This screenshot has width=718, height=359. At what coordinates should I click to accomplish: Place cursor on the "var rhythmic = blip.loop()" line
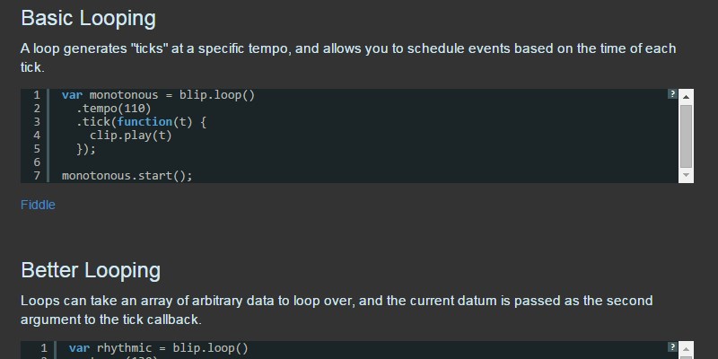tap(158, 347)
